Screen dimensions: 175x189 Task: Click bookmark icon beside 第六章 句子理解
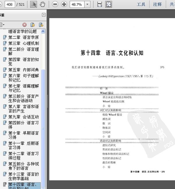pos(5,76)
